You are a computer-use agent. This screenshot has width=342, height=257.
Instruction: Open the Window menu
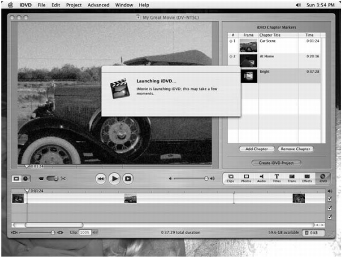point(124,5)
